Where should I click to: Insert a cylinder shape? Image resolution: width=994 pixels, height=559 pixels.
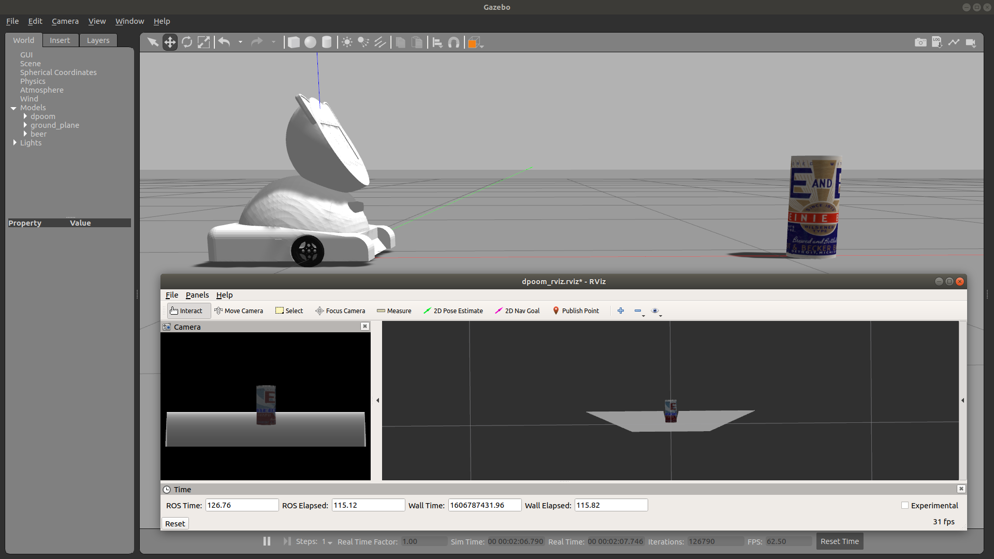tap(327, 42)
